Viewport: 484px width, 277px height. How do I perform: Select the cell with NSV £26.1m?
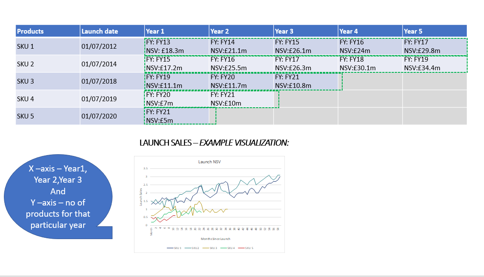click(306, 46)
